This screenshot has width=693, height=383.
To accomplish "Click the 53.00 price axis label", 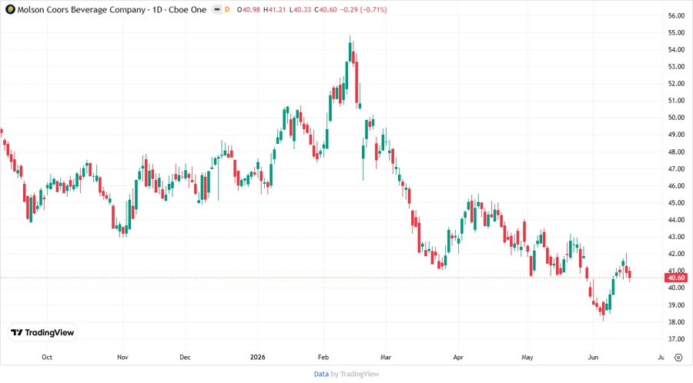I will click(676, 67).
